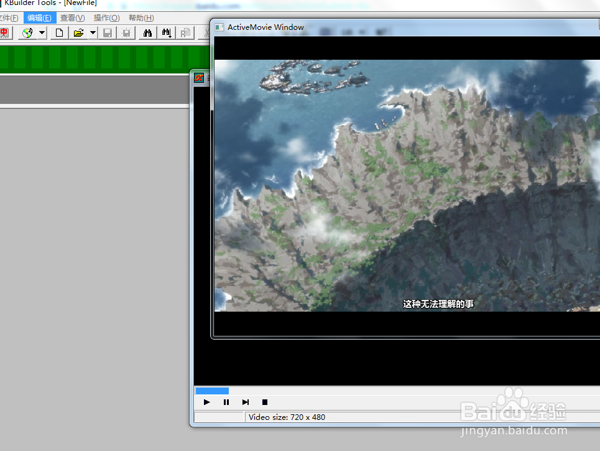Viewport: 600px width, 451px height.
Task: Open the dropdown arrow beside the CD icon
Action: pyautogui.click(x=42, y=33)
